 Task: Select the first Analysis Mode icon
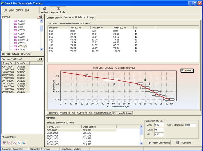coord(4,142)
